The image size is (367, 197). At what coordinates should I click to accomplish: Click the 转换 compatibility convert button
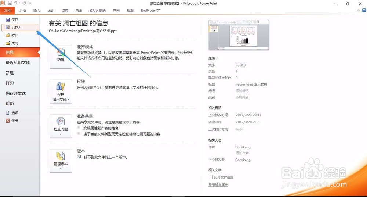tap(61, 57)
